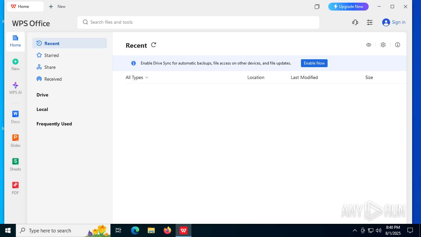This screenshot has width=421, height=237.
Task: Open the Windows Start menu
Action: pos(8,230)
